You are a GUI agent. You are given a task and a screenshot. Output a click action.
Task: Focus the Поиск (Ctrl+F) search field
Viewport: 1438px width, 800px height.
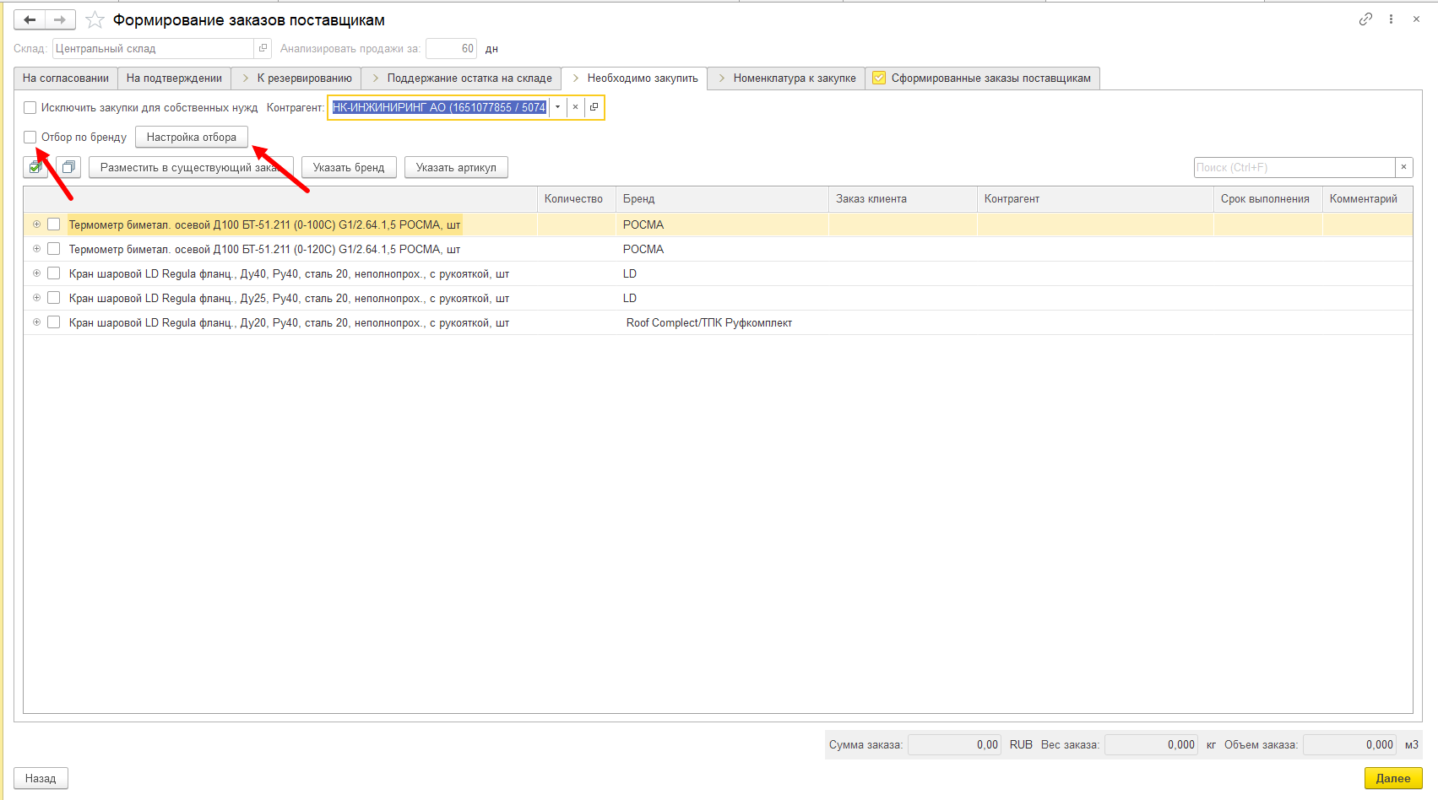pyautogui.click(x=1294, y=167)
